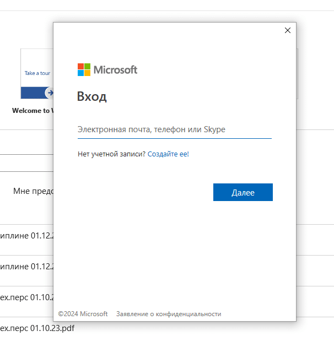The width and height of the screenshot is (334, 347).
Task: Focus the email, phone or Skype field
Action: point(174,130)
